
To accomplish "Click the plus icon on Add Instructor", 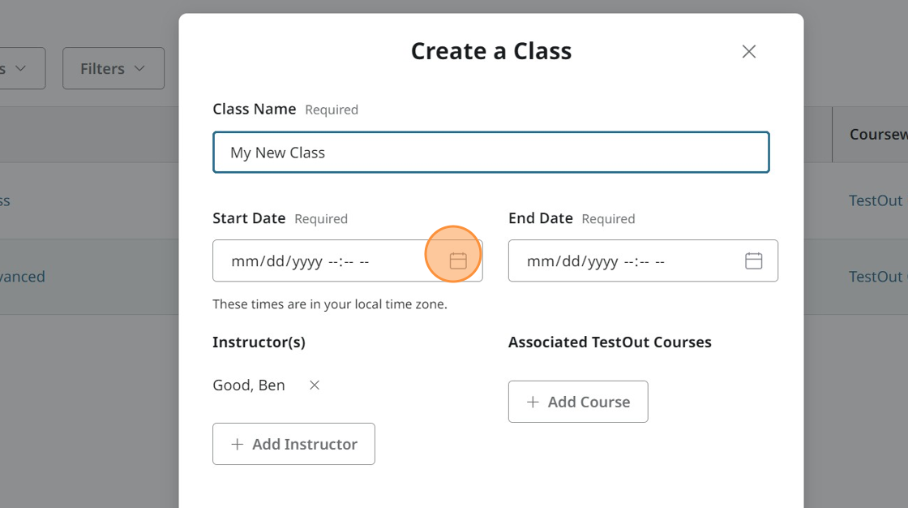I will [237, 444].
